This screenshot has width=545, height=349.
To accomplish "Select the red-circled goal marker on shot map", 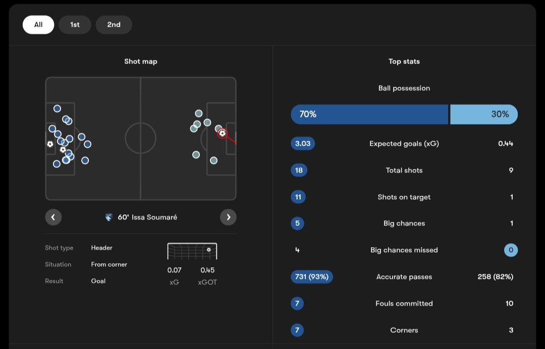I will tap(223, 133).
